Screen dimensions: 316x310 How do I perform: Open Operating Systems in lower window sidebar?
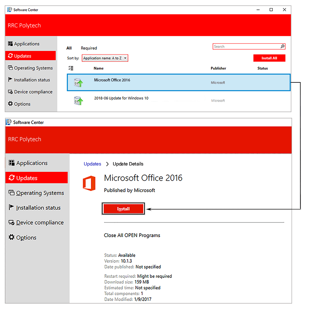coord(40,193)
